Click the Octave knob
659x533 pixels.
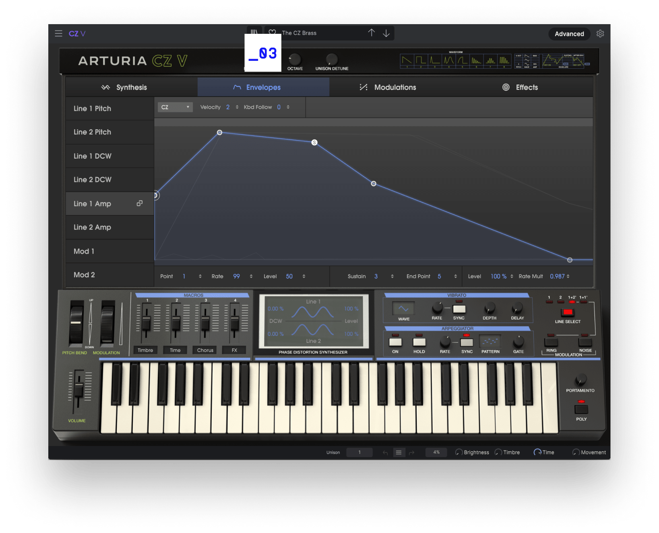[x=295, y=59]
